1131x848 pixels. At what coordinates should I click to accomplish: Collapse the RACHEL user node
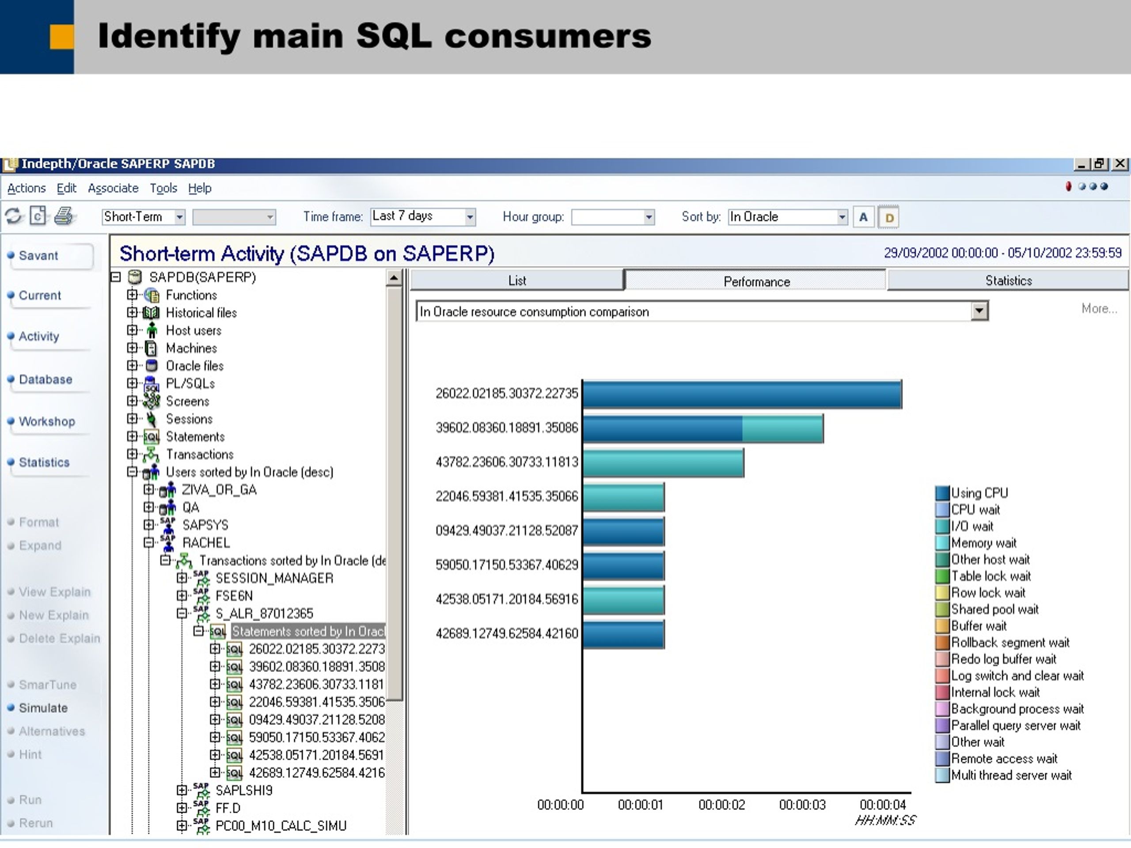pos(149,542)
